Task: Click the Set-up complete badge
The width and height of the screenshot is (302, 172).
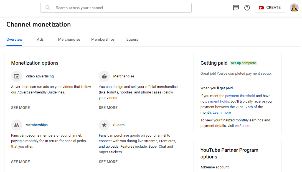Action: (x=243, y=63)
